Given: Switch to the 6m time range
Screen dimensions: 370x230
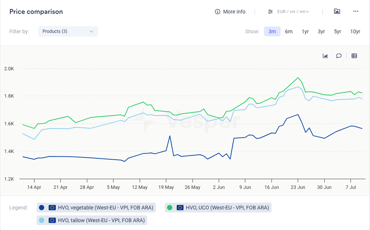Looking at the screenshot, I should pyautogui.click(x=289, y=31).
